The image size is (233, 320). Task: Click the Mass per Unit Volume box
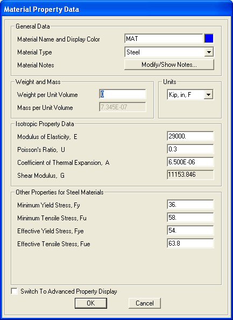[x=123, y=107]
